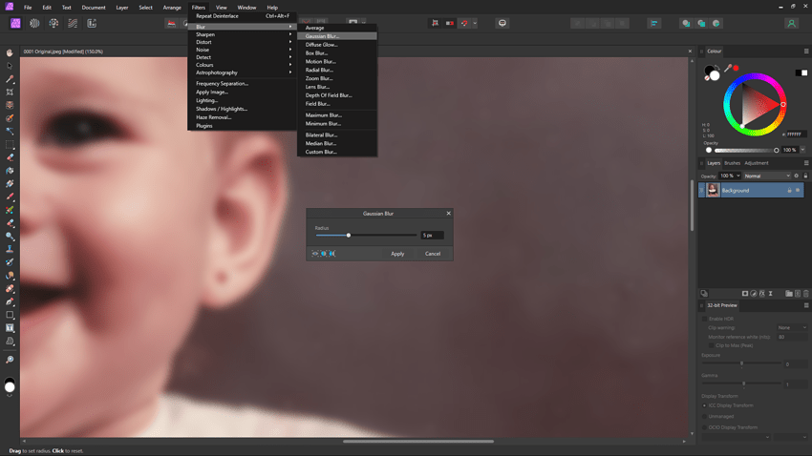This screenshot has height=456, width=812.
Task: Expand the layer opacity 100% dropdown
Action: coord(730,176)
